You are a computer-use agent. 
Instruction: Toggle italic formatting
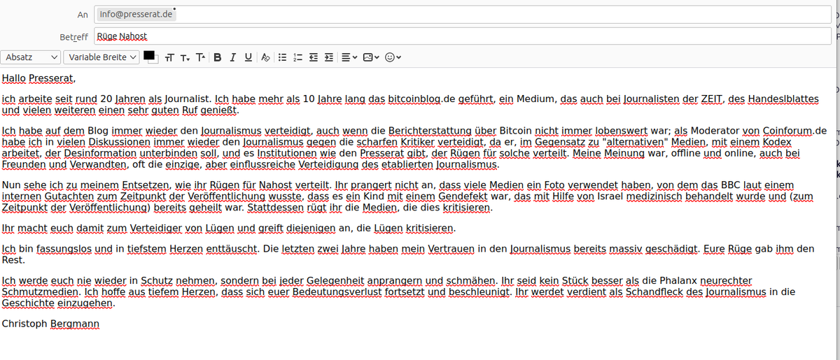click(x=232, y=57)
